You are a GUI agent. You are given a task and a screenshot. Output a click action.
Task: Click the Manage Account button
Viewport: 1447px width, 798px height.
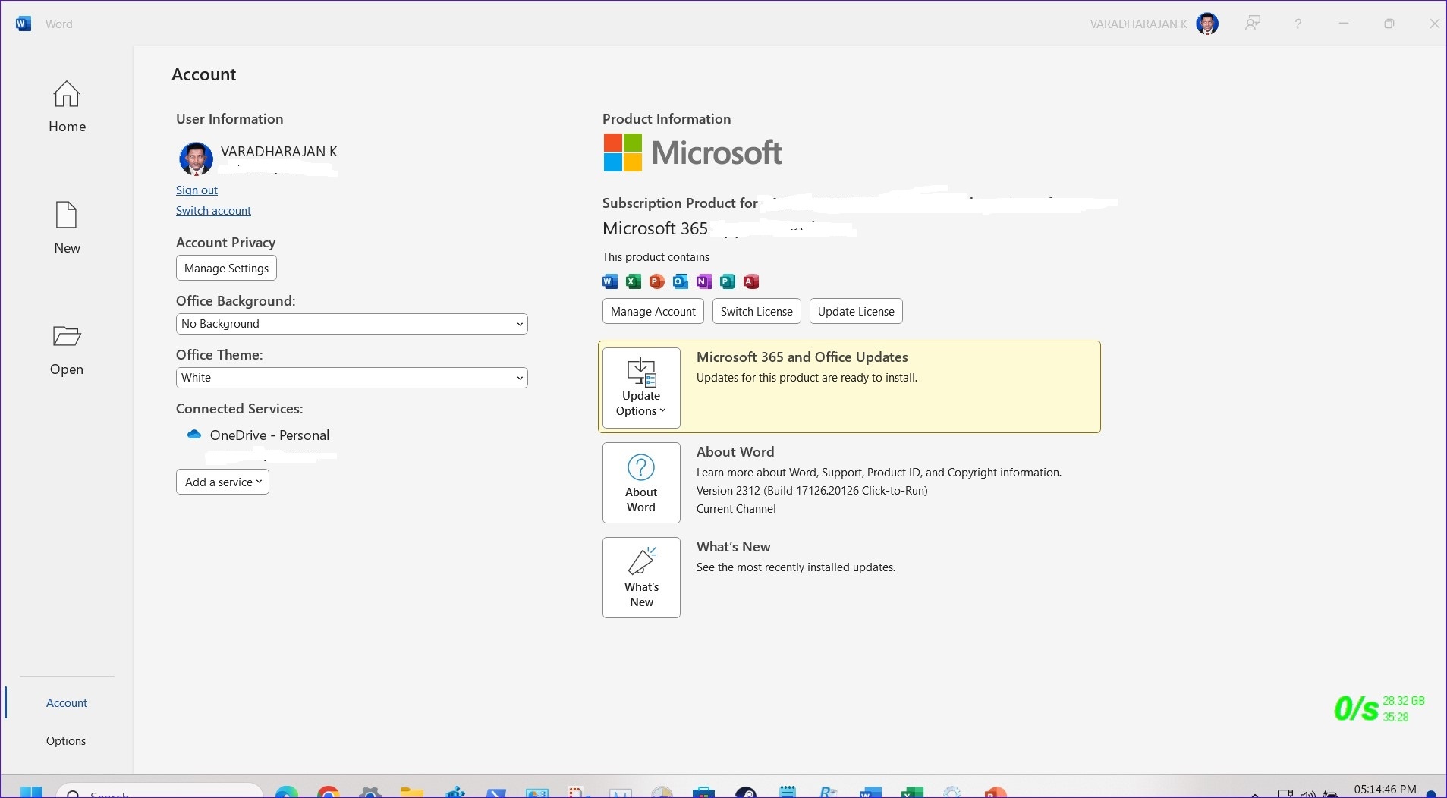(653, 312)
